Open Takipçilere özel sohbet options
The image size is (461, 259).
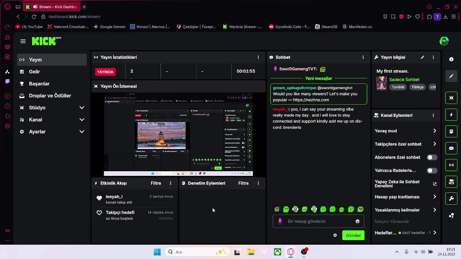point(406,144)
